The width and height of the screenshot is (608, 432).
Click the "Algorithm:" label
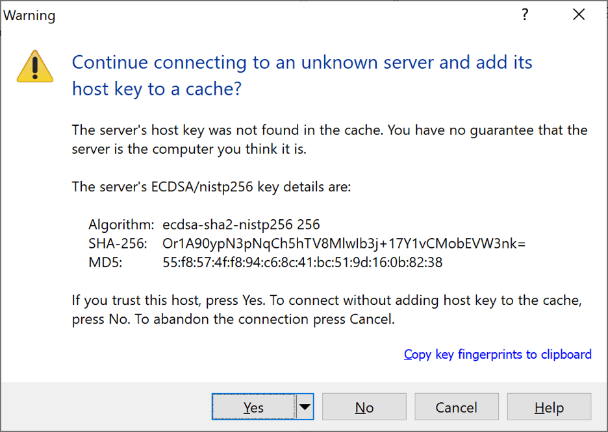click(121, 225)
